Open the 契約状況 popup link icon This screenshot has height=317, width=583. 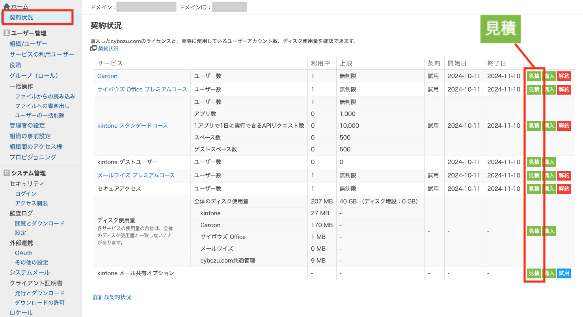pos(93,48)
